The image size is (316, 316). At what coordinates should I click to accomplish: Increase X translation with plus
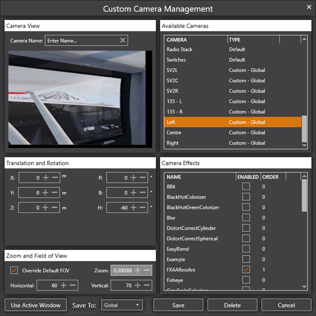point(46,177)
